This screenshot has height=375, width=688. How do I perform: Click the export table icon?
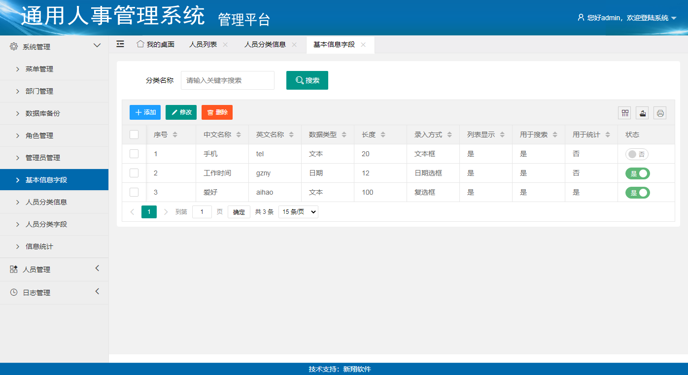coord(642,113)
